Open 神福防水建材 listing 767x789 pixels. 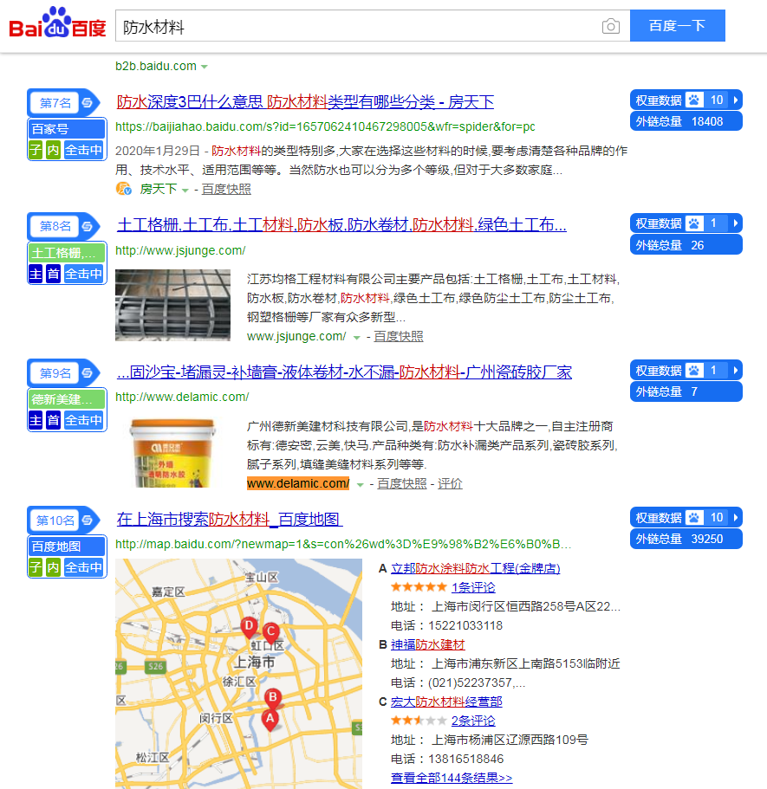point(427,644)
